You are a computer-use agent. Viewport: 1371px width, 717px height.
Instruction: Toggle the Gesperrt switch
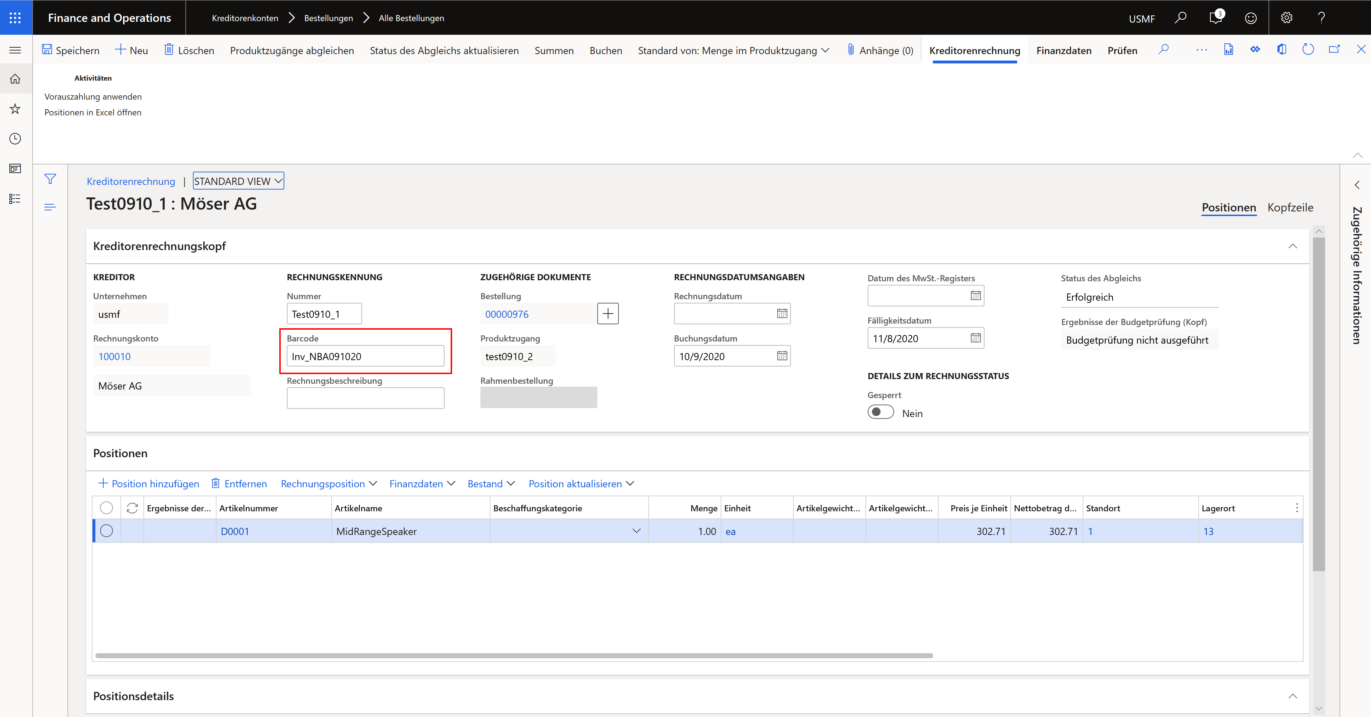[x=881, y=412]
